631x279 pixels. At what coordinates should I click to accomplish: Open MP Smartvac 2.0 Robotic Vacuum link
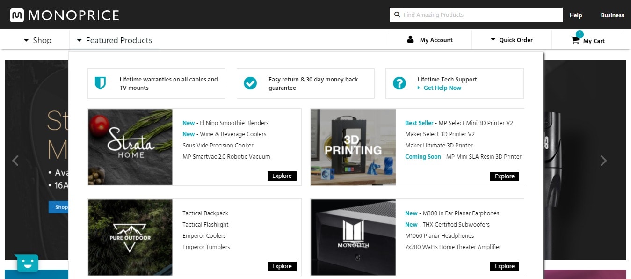(x=226, y=157)
